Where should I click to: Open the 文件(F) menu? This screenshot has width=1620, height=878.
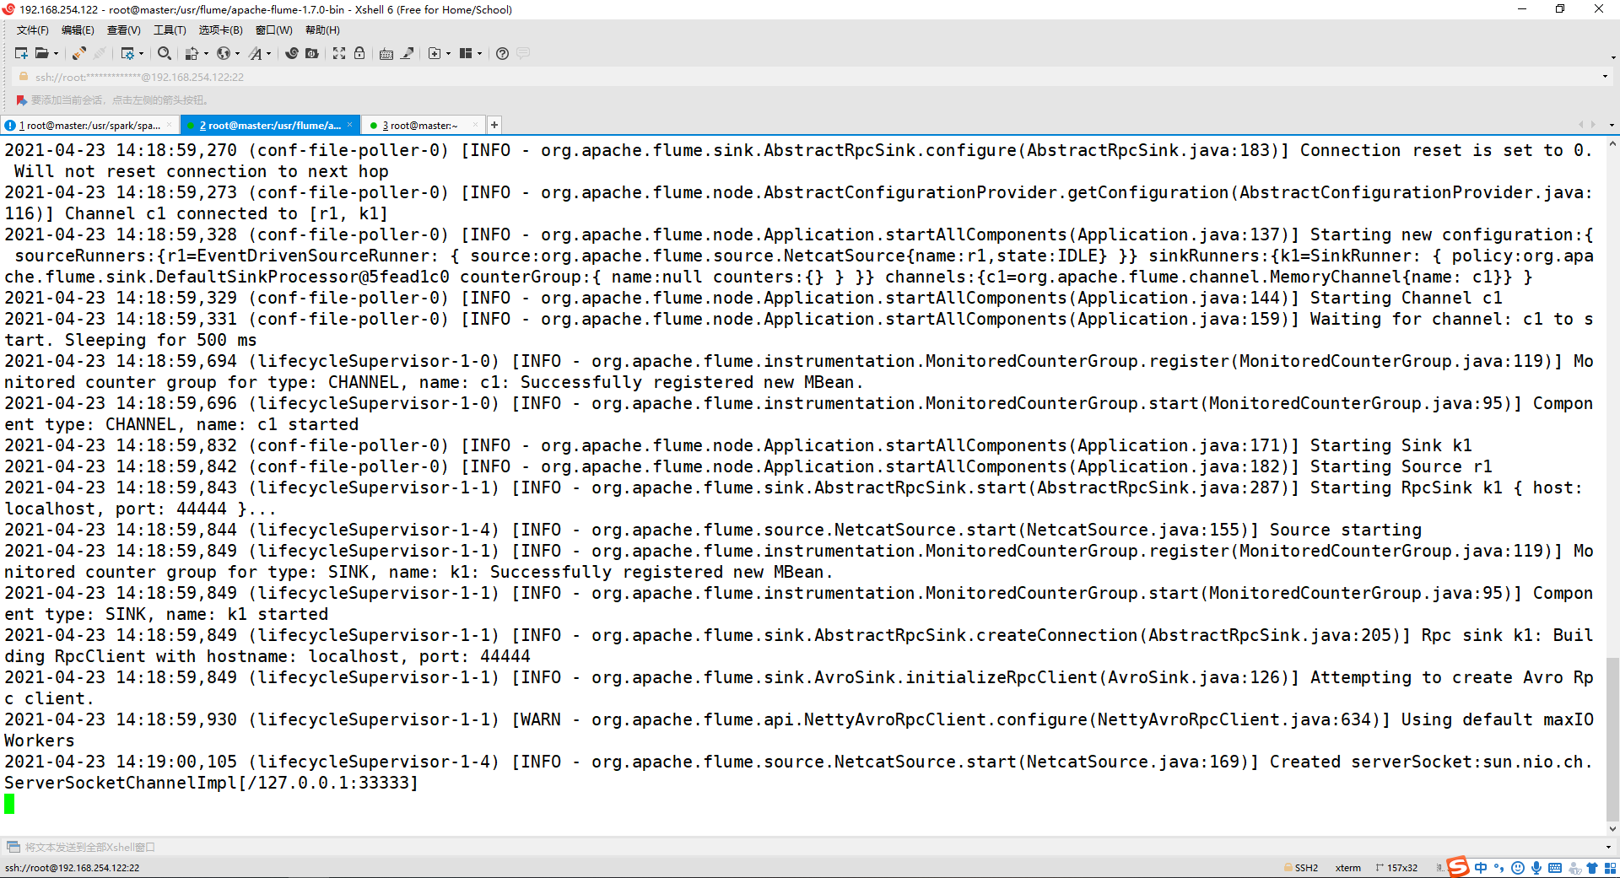coord(33,30)
